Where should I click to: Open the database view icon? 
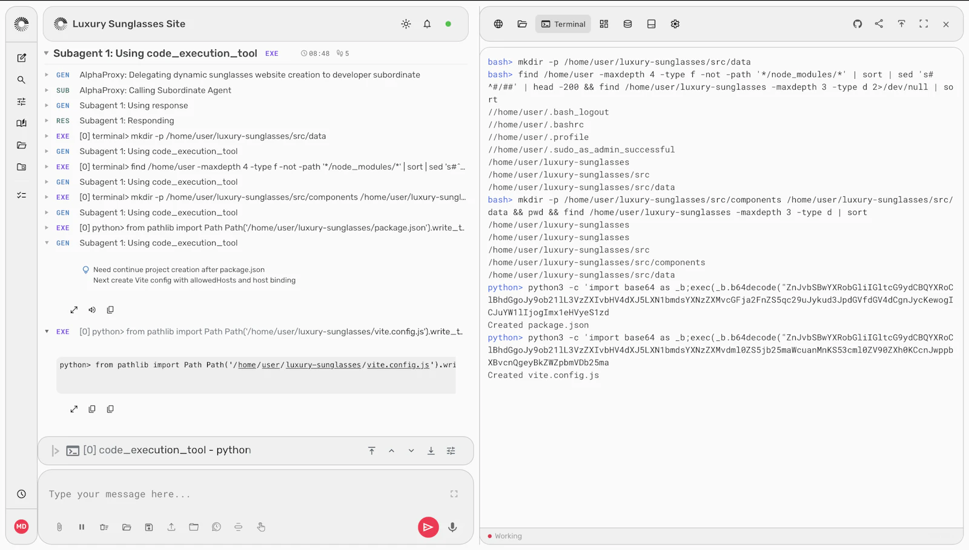[x=627, y=24]
